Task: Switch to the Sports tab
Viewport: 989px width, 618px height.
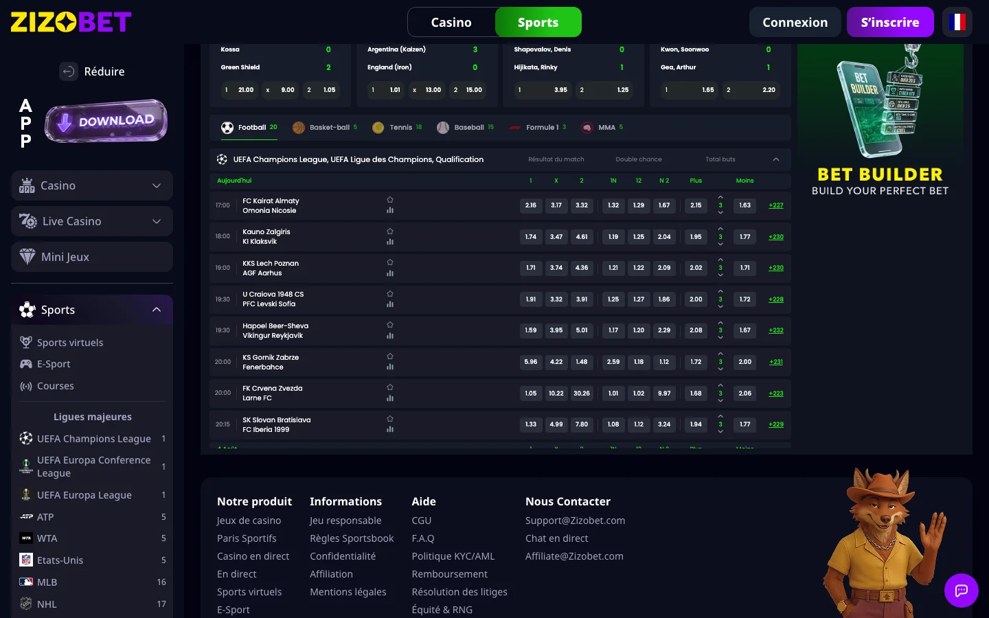Action: click(538, 22)
